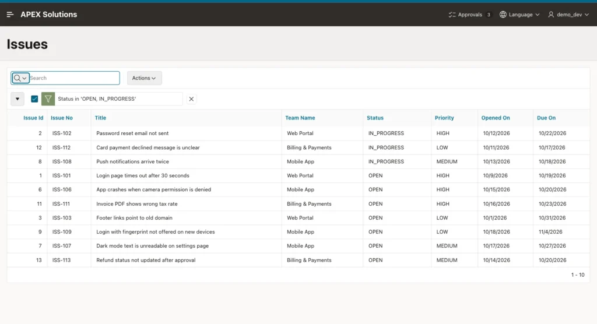
Task: Click 'Login page times out after 30 seconds'
Action: pos(143,175)
